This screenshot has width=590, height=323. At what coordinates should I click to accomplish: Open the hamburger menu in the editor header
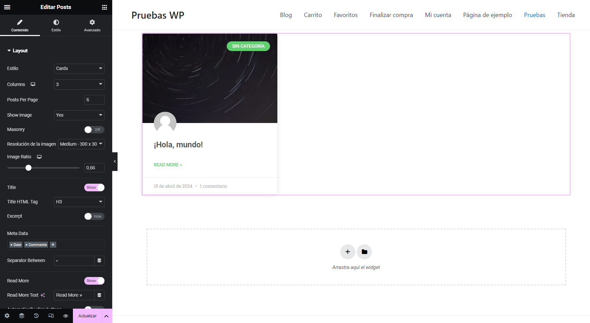pyautogui.click(x=7, y=7)
